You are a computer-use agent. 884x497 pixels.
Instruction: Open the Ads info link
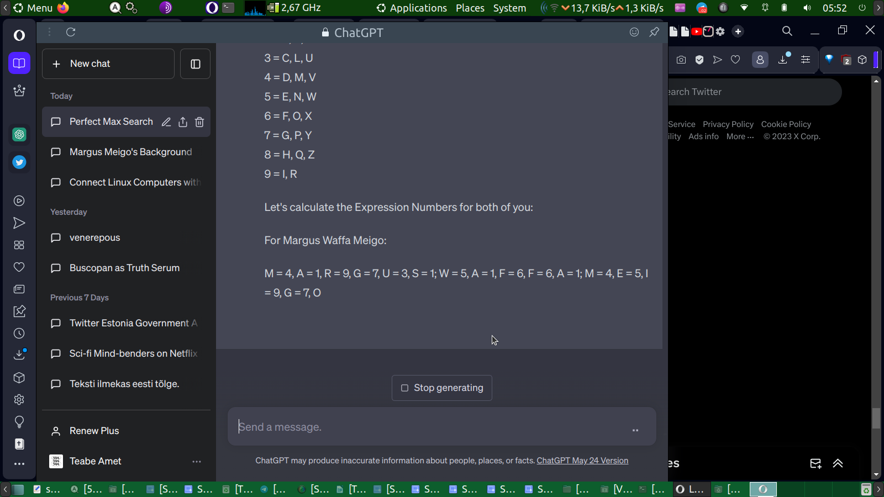pyautogui.click(x=704, y=136)
